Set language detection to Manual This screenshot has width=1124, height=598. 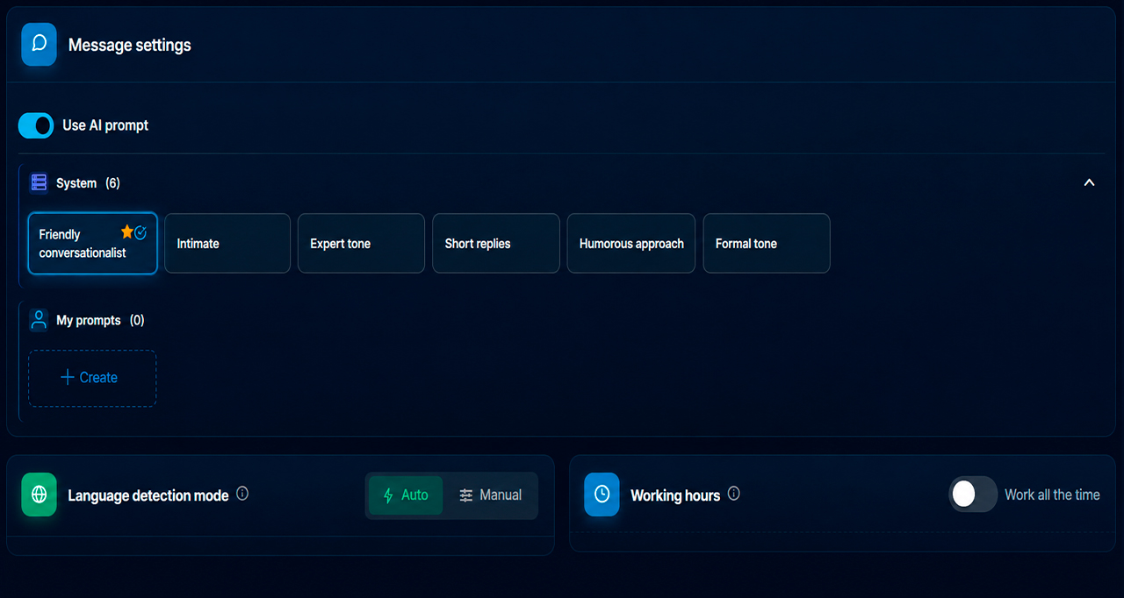tap(491, 495)
